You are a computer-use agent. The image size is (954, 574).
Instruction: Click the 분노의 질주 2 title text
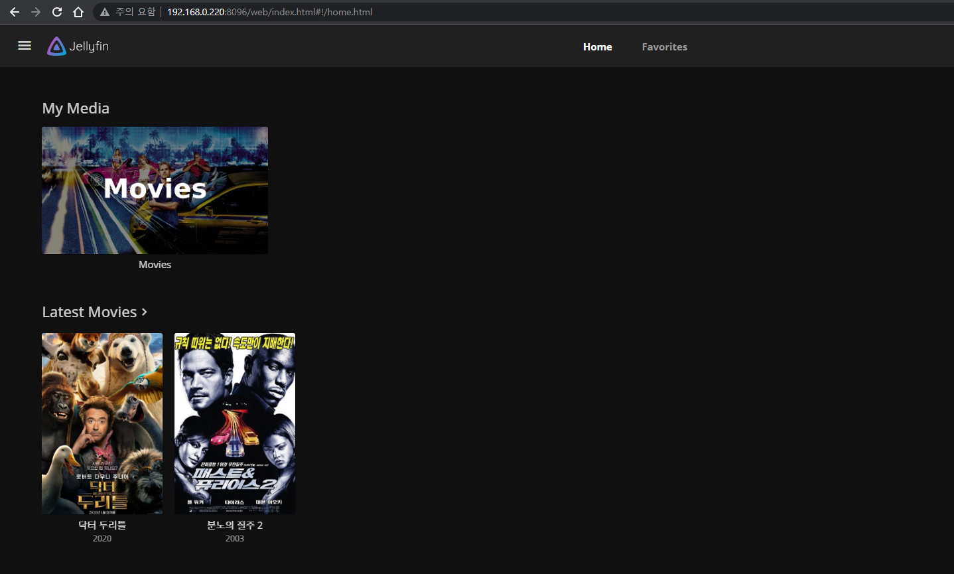[235, 525]
